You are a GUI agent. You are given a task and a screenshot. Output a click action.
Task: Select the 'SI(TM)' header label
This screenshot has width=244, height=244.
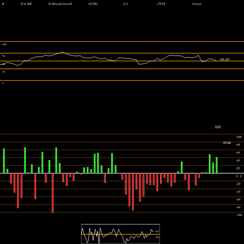93,4
